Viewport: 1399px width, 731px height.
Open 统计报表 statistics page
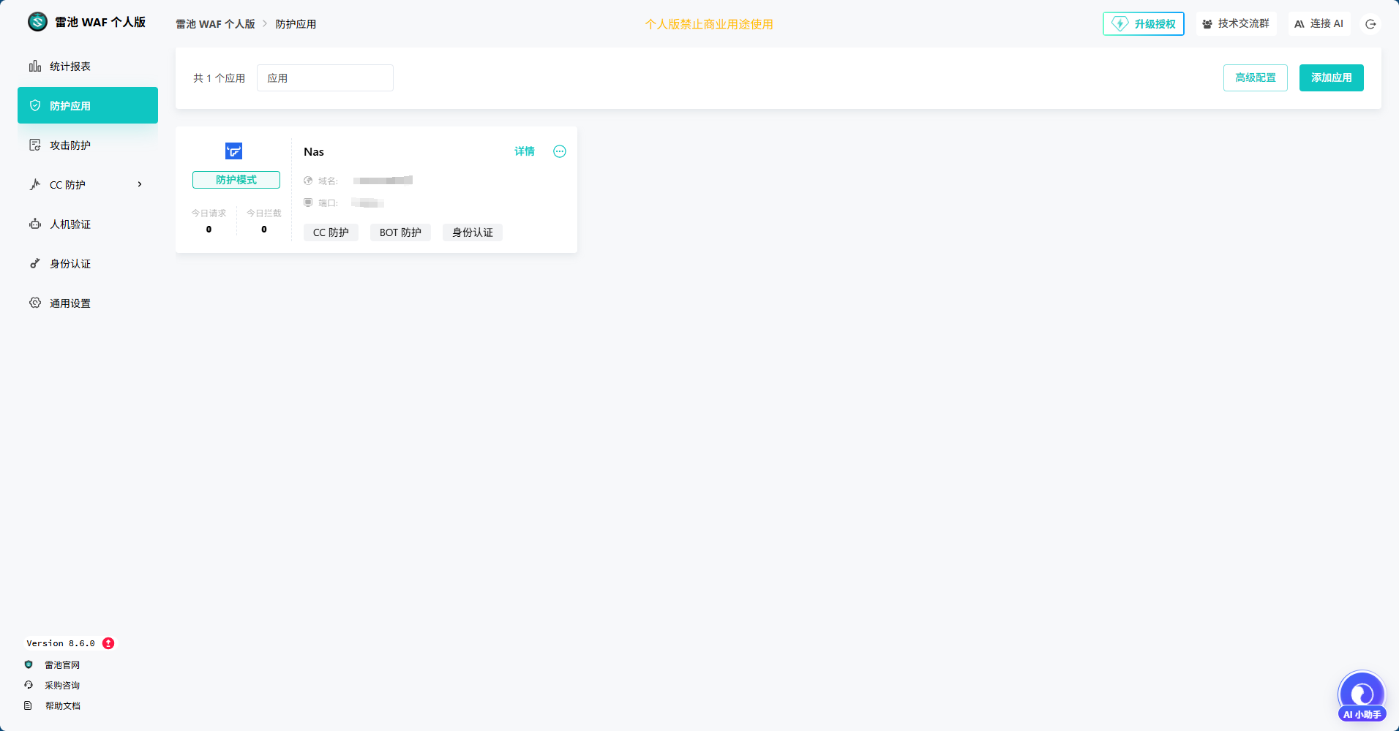[88, 67]
